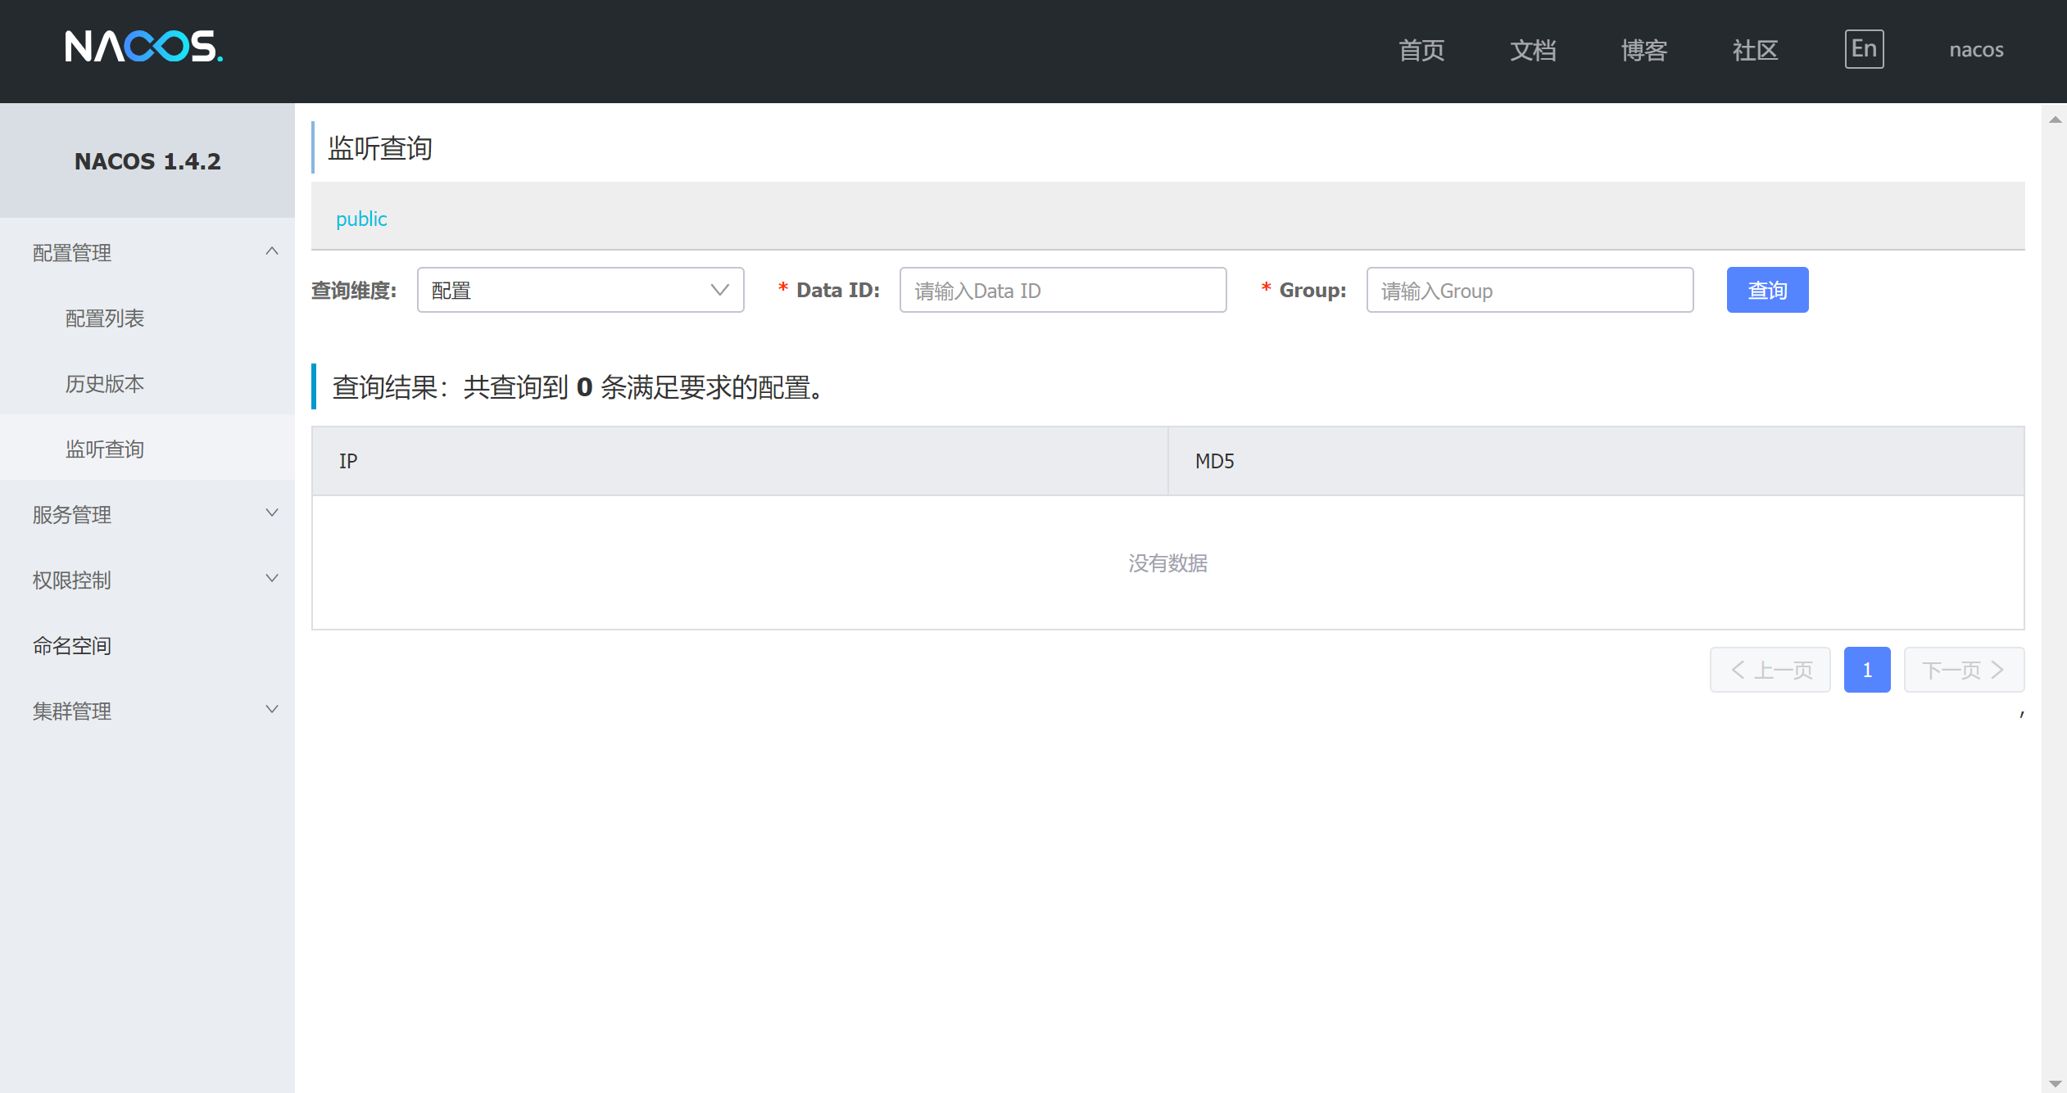Image resolution: width=2067 pixels, height=1093 pixels.
Task: Focus the Data ID input field
Action: 1063,290
